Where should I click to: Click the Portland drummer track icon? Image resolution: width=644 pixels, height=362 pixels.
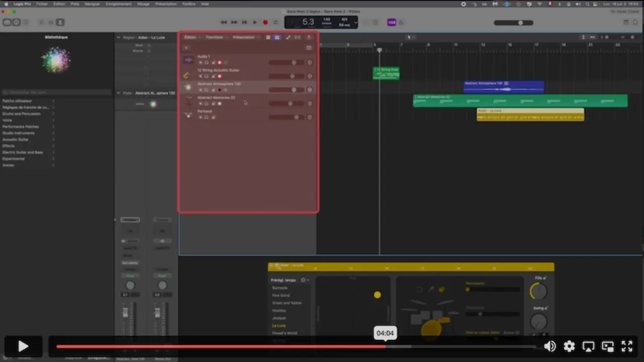188,115
